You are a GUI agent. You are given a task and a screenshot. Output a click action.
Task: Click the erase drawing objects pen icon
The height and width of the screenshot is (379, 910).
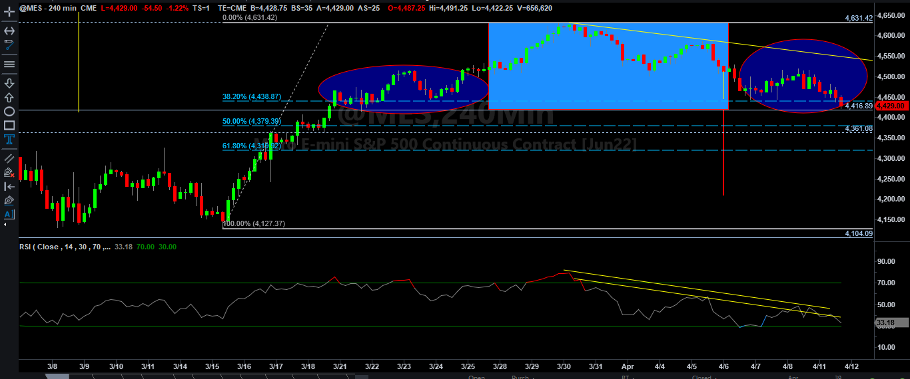(x=9, y=172)
